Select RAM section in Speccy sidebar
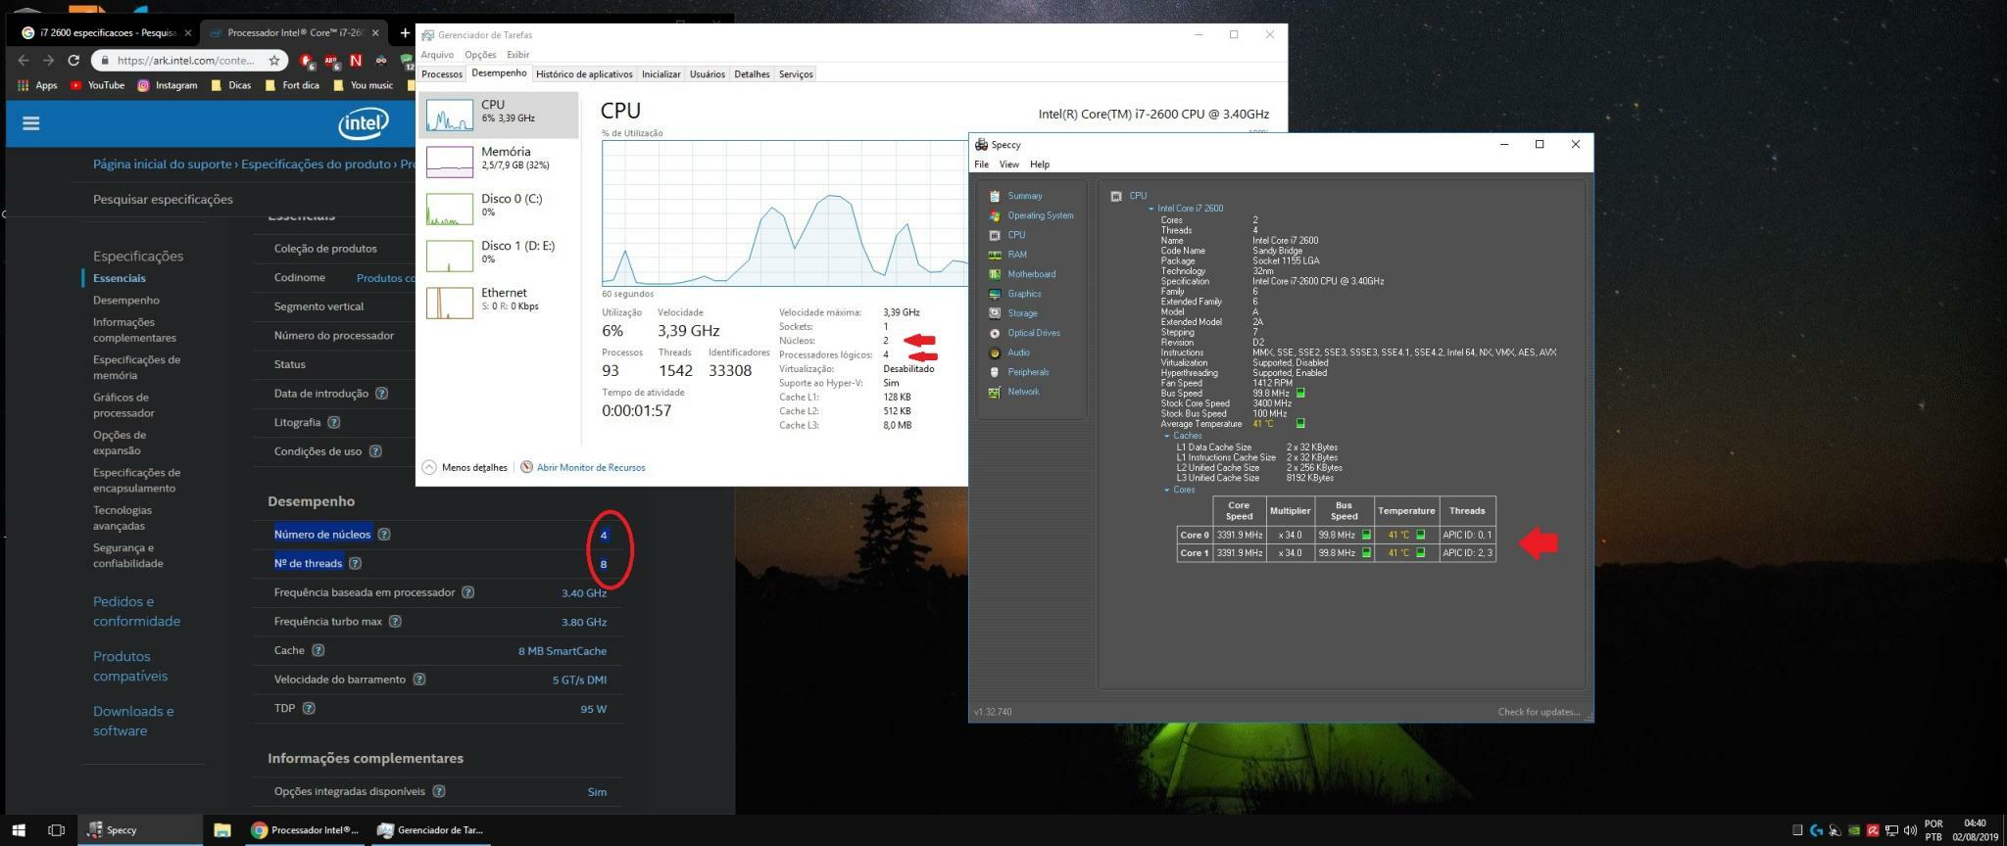Viewport: 2007px width, 846px height. click(x=1017, y=255)
